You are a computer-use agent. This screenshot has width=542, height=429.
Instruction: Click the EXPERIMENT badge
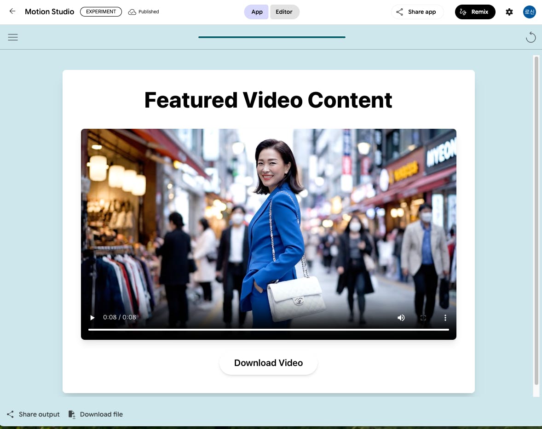coord(101,12)
